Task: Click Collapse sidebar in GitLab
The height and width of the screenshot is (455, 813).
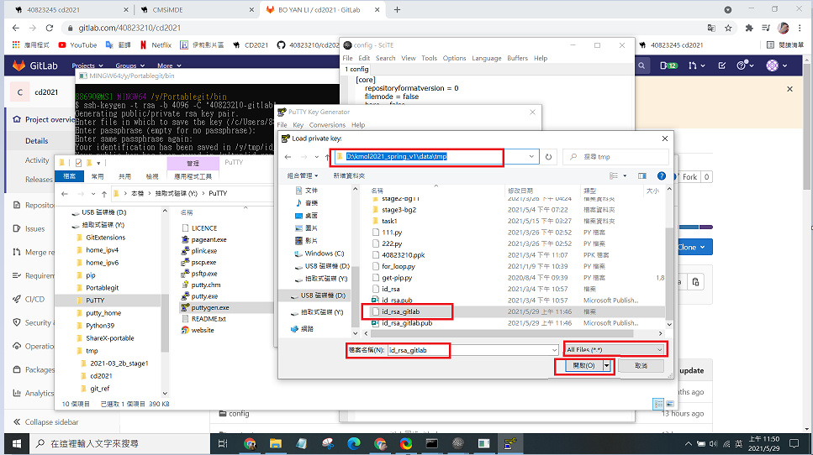Action: point(45,422)
